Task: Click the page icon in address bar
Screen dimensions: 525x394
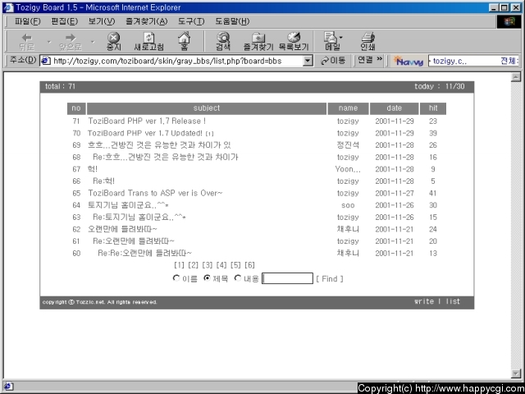Action: 46,61
